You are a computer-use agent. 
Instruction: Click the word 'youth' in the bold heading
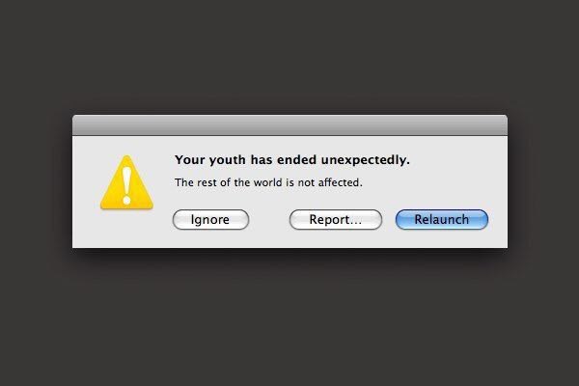point(227,160)
